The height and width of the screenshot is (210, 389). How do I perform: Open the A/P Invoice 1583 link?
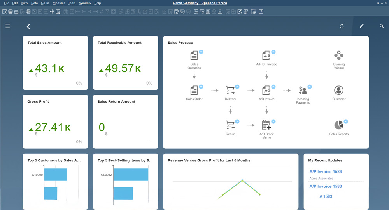326,186
